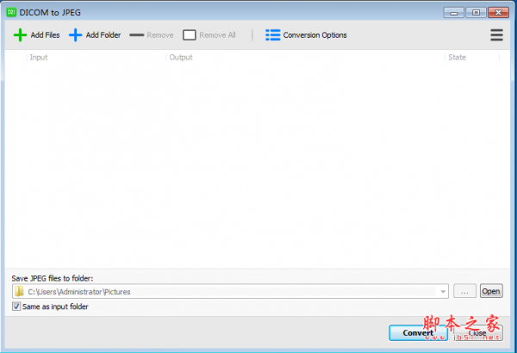Image resolution: width=517 pixels, height=353 pixels.
Task: Click the green Add Files plus icon
Action: (x=20, y=35)
